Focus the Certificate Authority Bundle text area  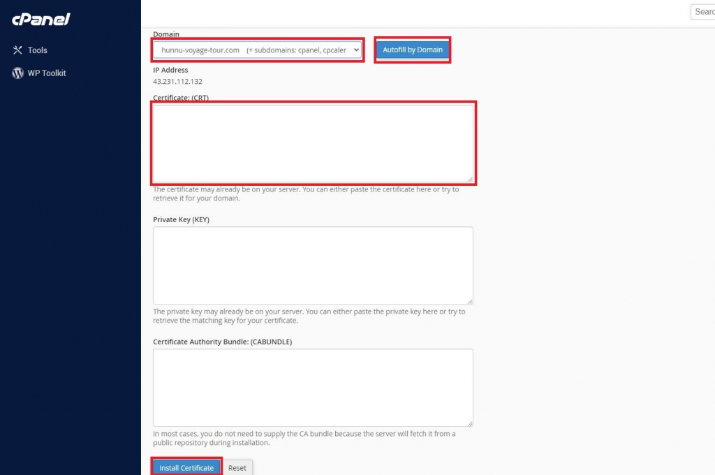click(x=313, y=388)
